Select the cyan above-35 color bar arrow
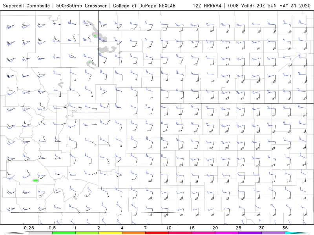Image resolution: width=314 pixels, height=235 pixels. 297,233
